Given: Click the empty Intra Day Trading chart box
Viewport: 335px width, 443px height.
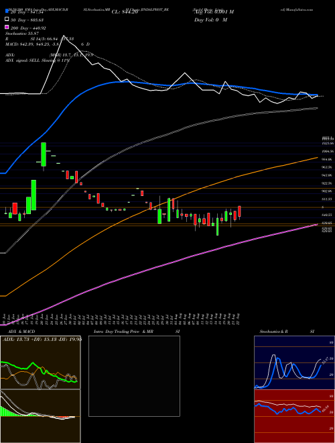Looking at the screenshot, I should [x=134, y=376].
